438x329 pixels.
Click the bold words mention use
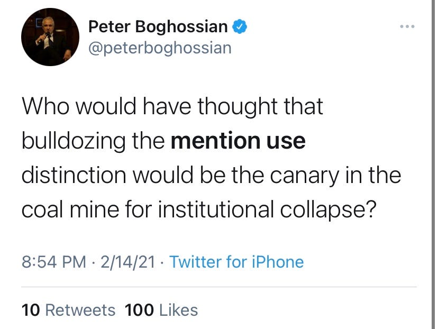click(x=238, y=141)
